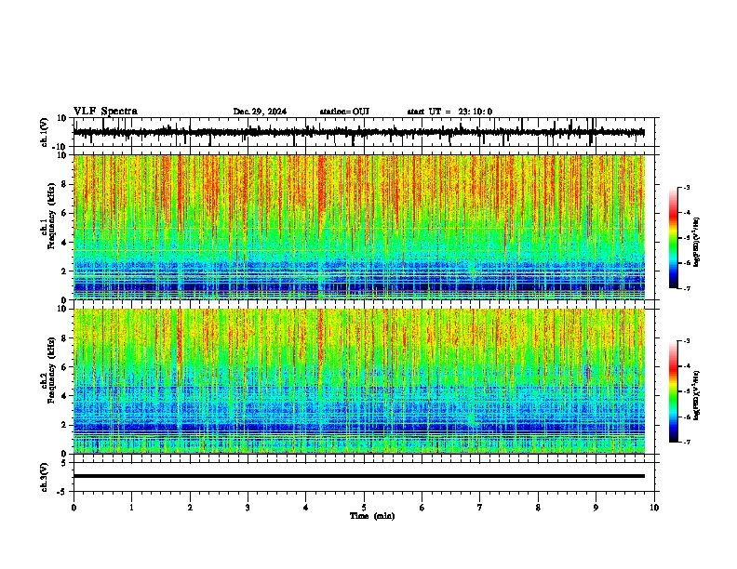Image resolution: width=737 pixels, height=569 pixels.
Task: Click the date text "Dec. 29, 2024"
Action: point(260,112)
